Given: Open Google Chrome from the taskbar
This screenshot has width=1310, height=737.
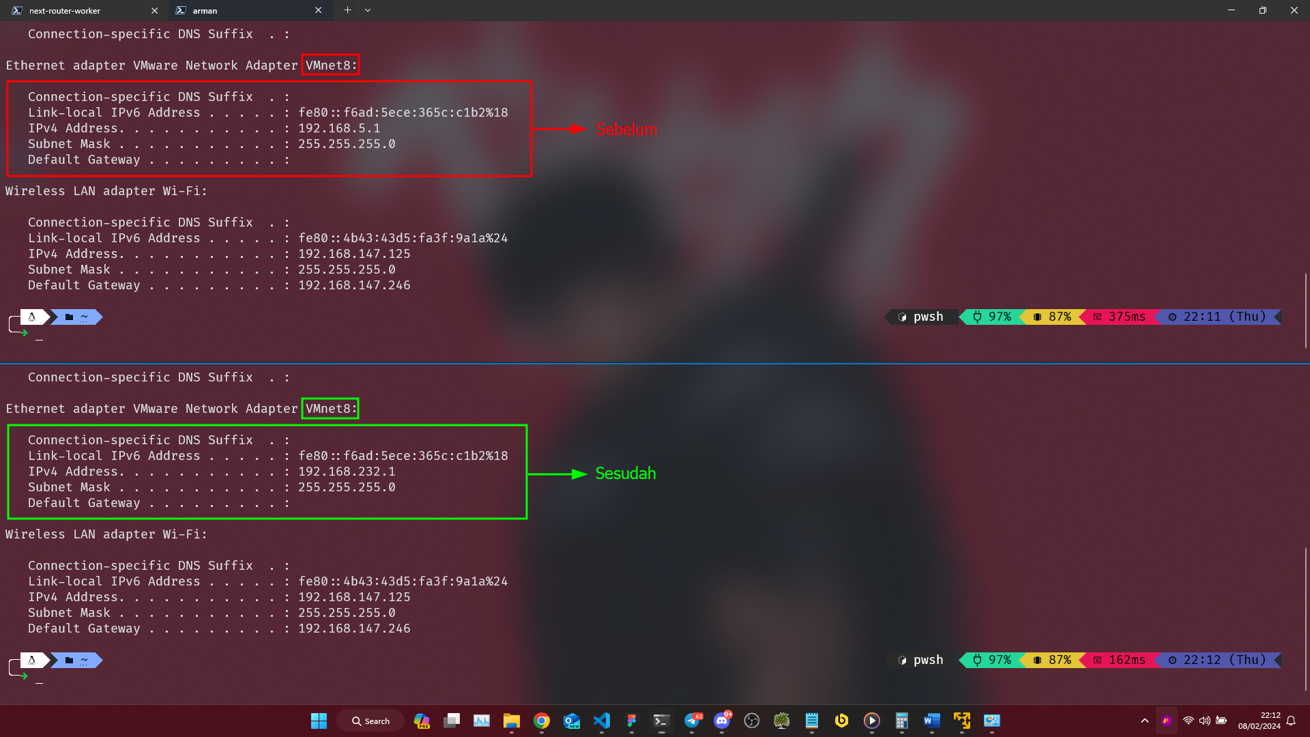Looking at the screenshot, I should (x=541, y=721).
